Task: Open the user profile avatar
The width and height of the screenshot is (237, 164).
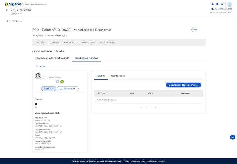Action: coord(230,4)
